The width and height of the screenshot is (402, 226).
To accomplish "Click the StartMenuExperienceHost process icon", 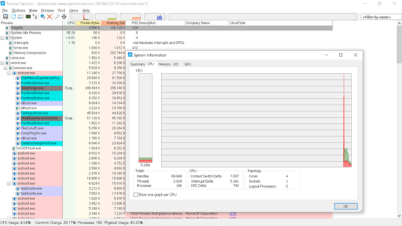I will [18, 78].
